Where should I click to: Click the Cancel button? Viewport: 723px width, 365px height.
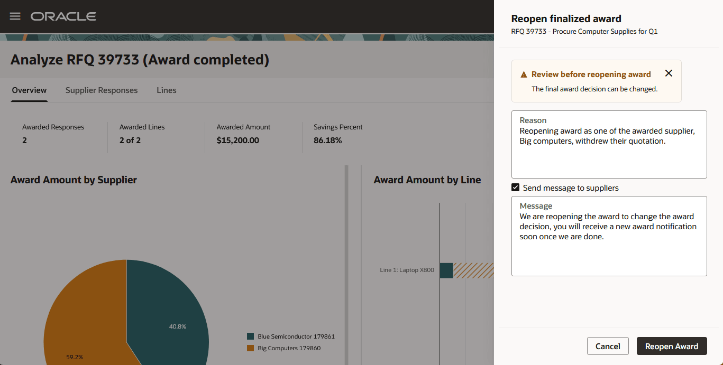point(608,346)
